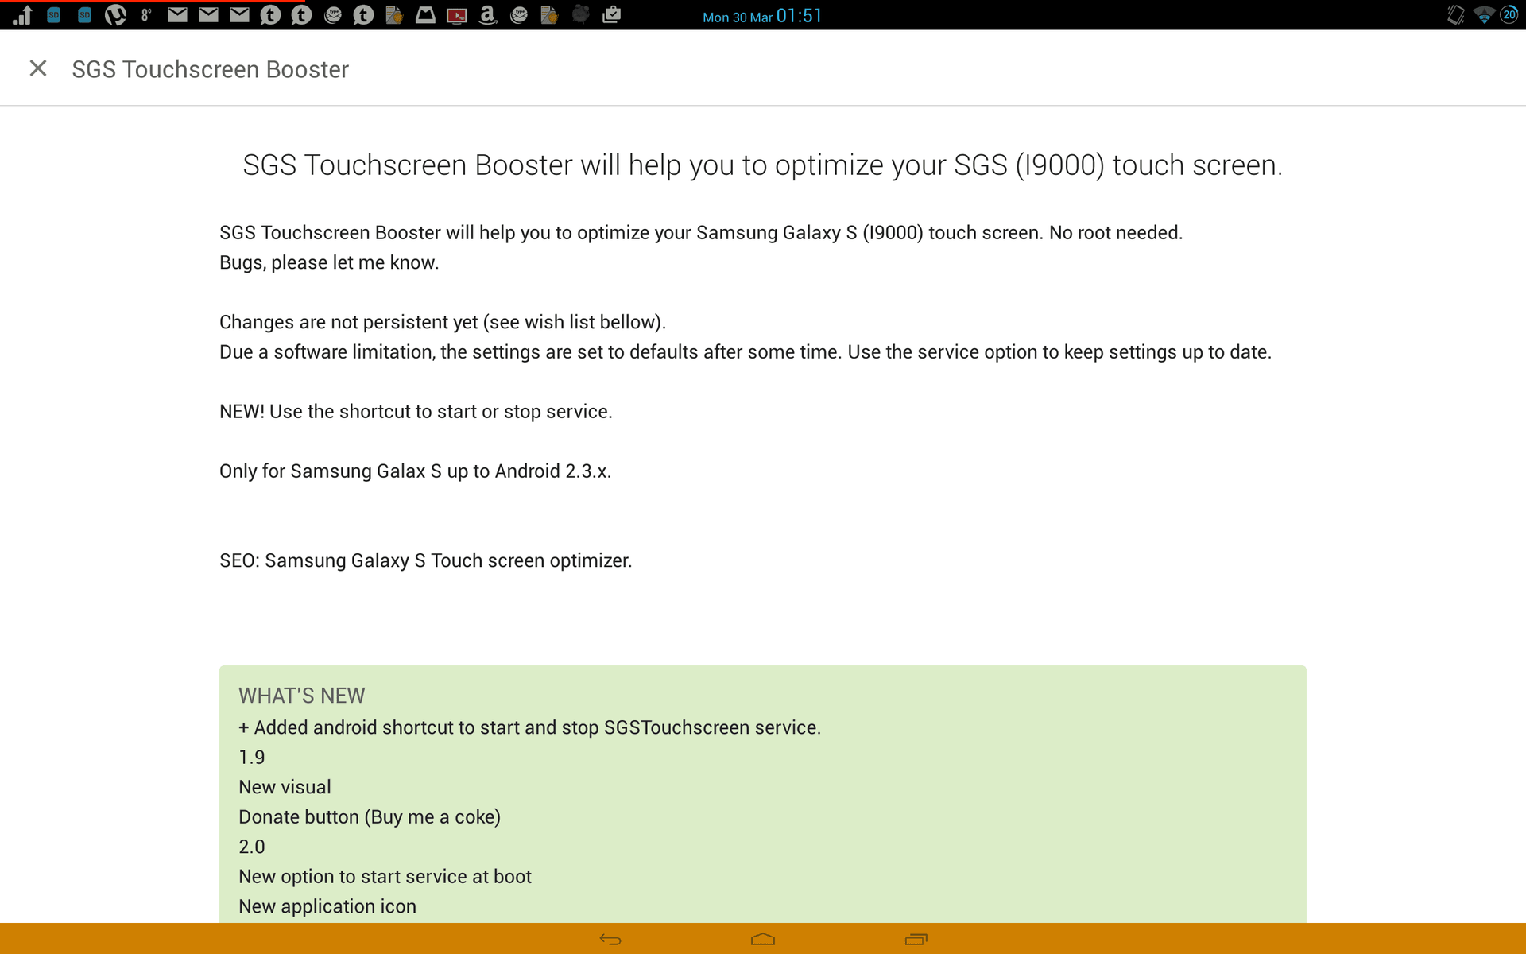The width and height of the screenshot is (1526, 954).
Task: Tap the alarm clock status icon
Action: 580,15
